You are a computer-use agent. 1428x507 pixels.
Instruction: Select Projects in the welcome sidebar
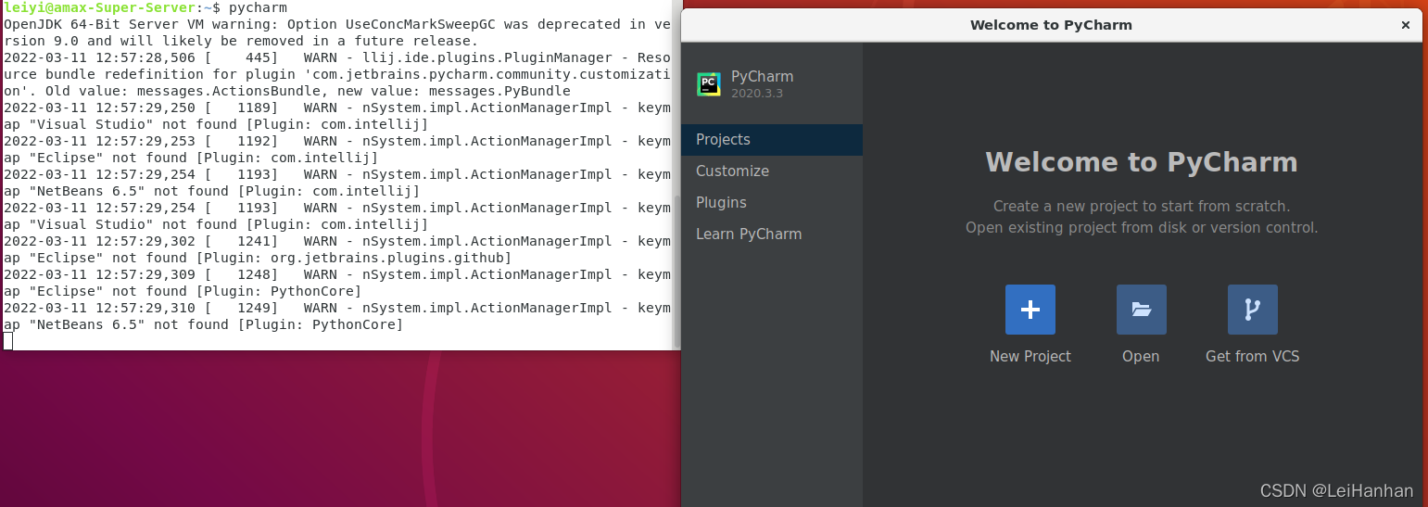772,139
